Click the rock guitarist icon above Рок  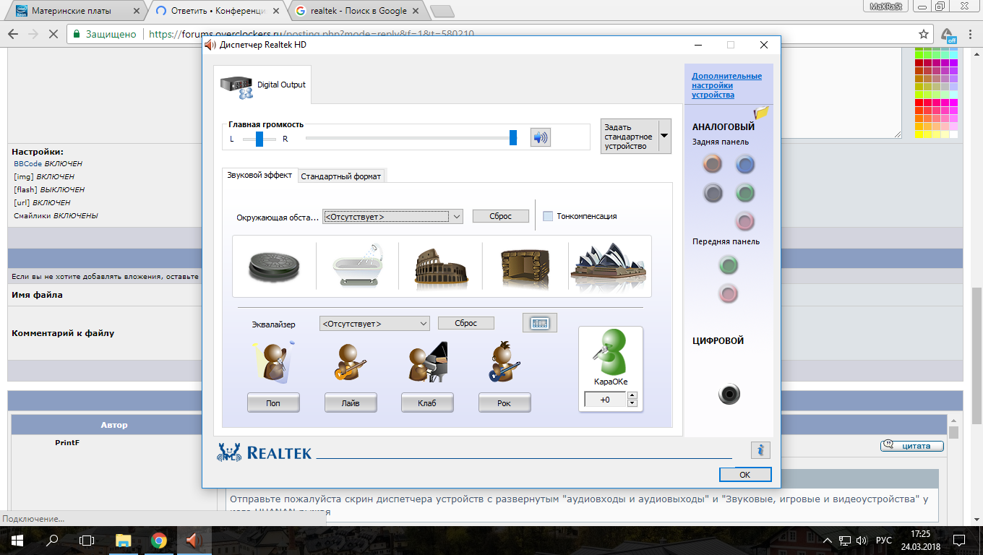click(x=505, y=362)
